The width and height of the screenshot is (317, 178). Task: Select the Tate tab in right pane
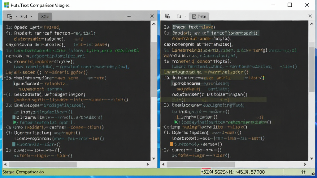(x=199, y=17)
